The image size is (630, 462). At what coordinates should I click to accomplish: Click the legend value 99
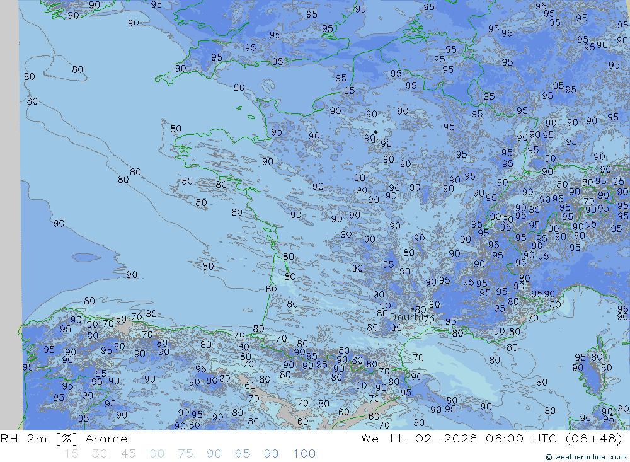point(271,454)
